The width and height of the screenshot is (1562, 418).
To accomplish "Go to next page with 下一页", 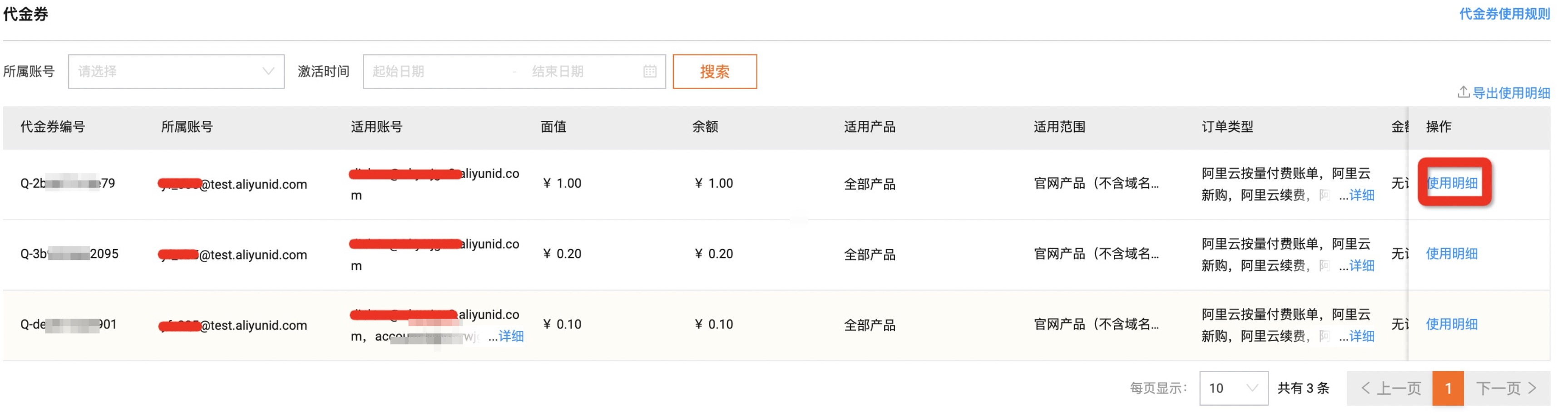I will point(1506,388).
